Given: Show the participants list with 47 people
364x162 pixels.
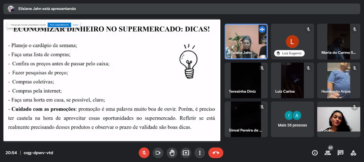Looking at the screenshot, I should click(x=327, y=153).
